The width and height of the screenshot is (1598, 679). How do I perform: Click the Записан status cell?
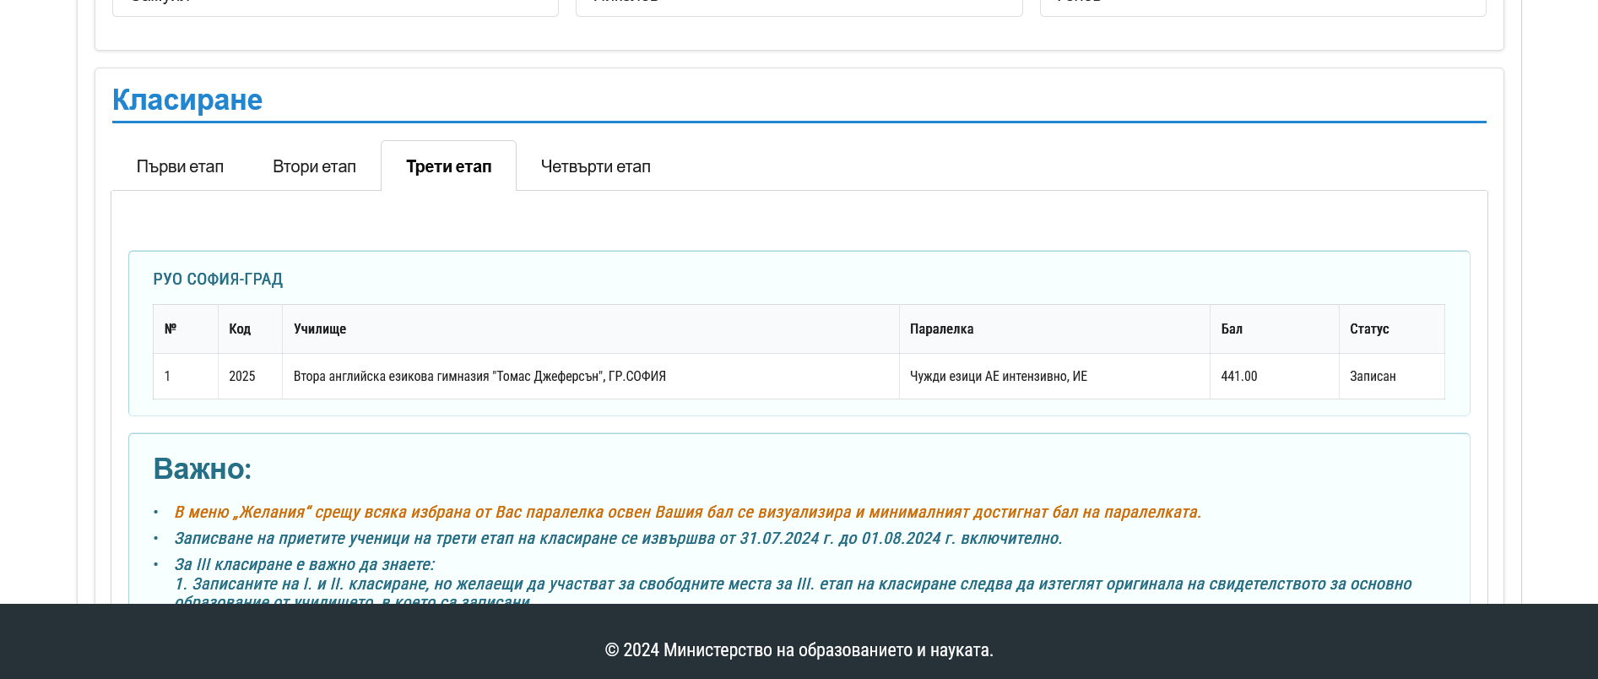point(1373,377)
